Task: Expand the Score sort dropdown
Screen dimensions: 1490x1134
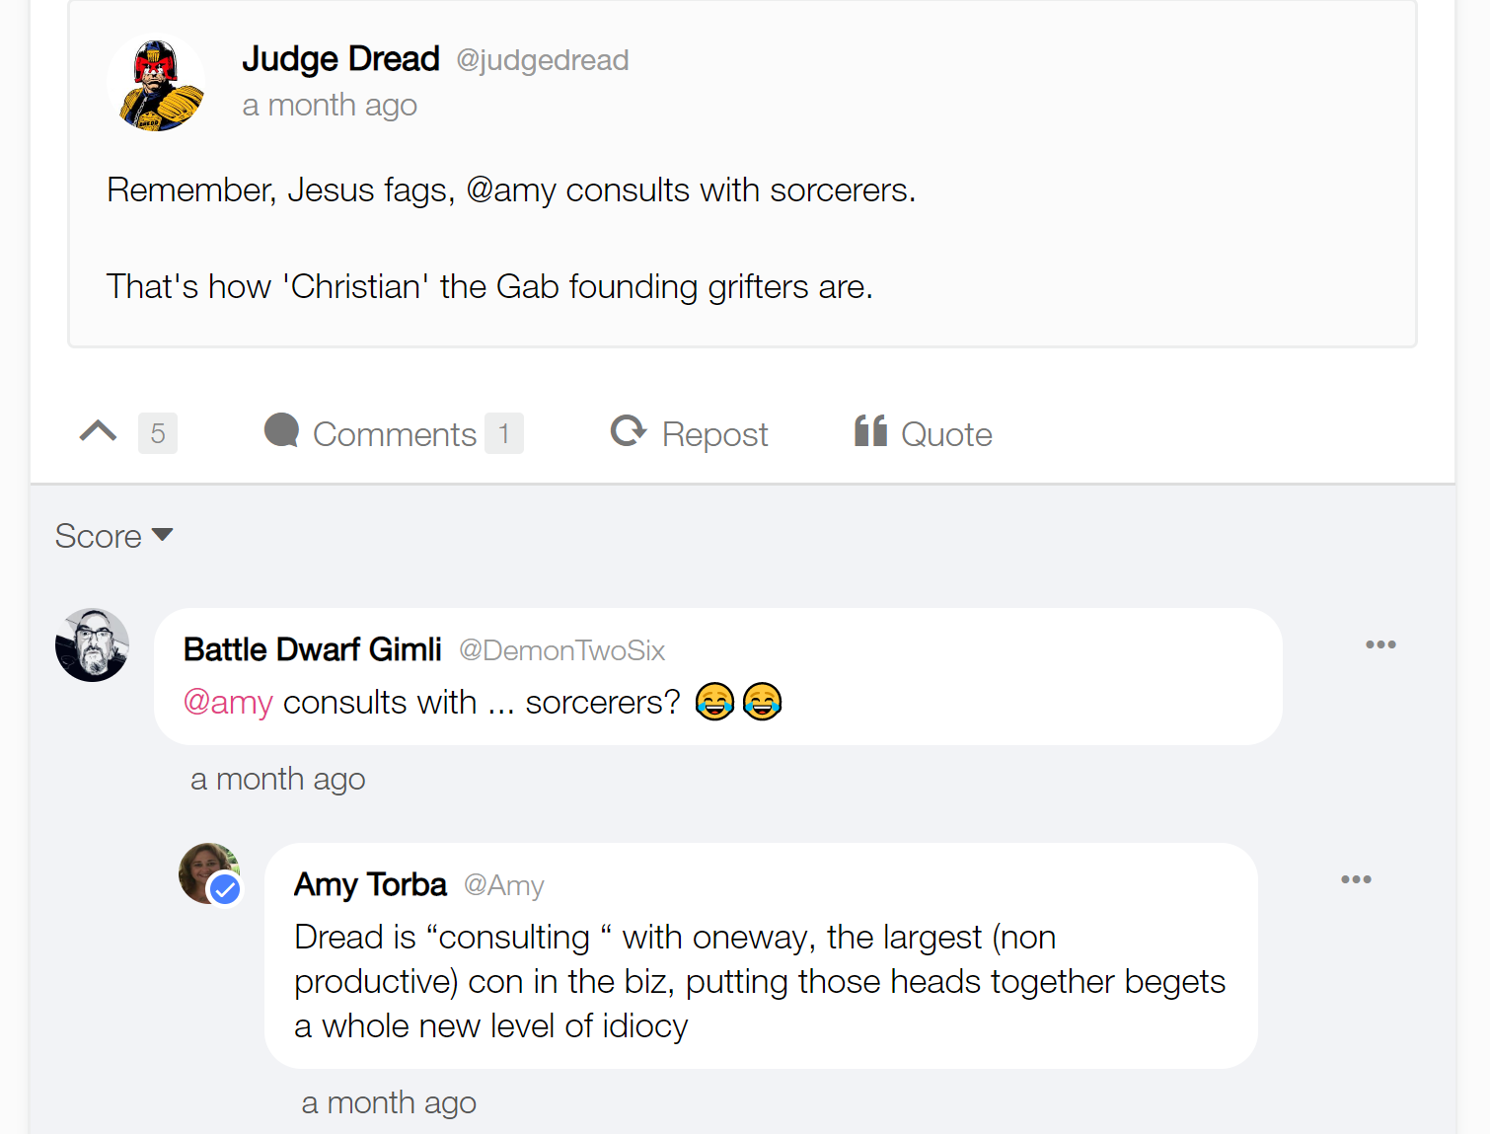Action: pyautogui.click(x=113, y=536)
